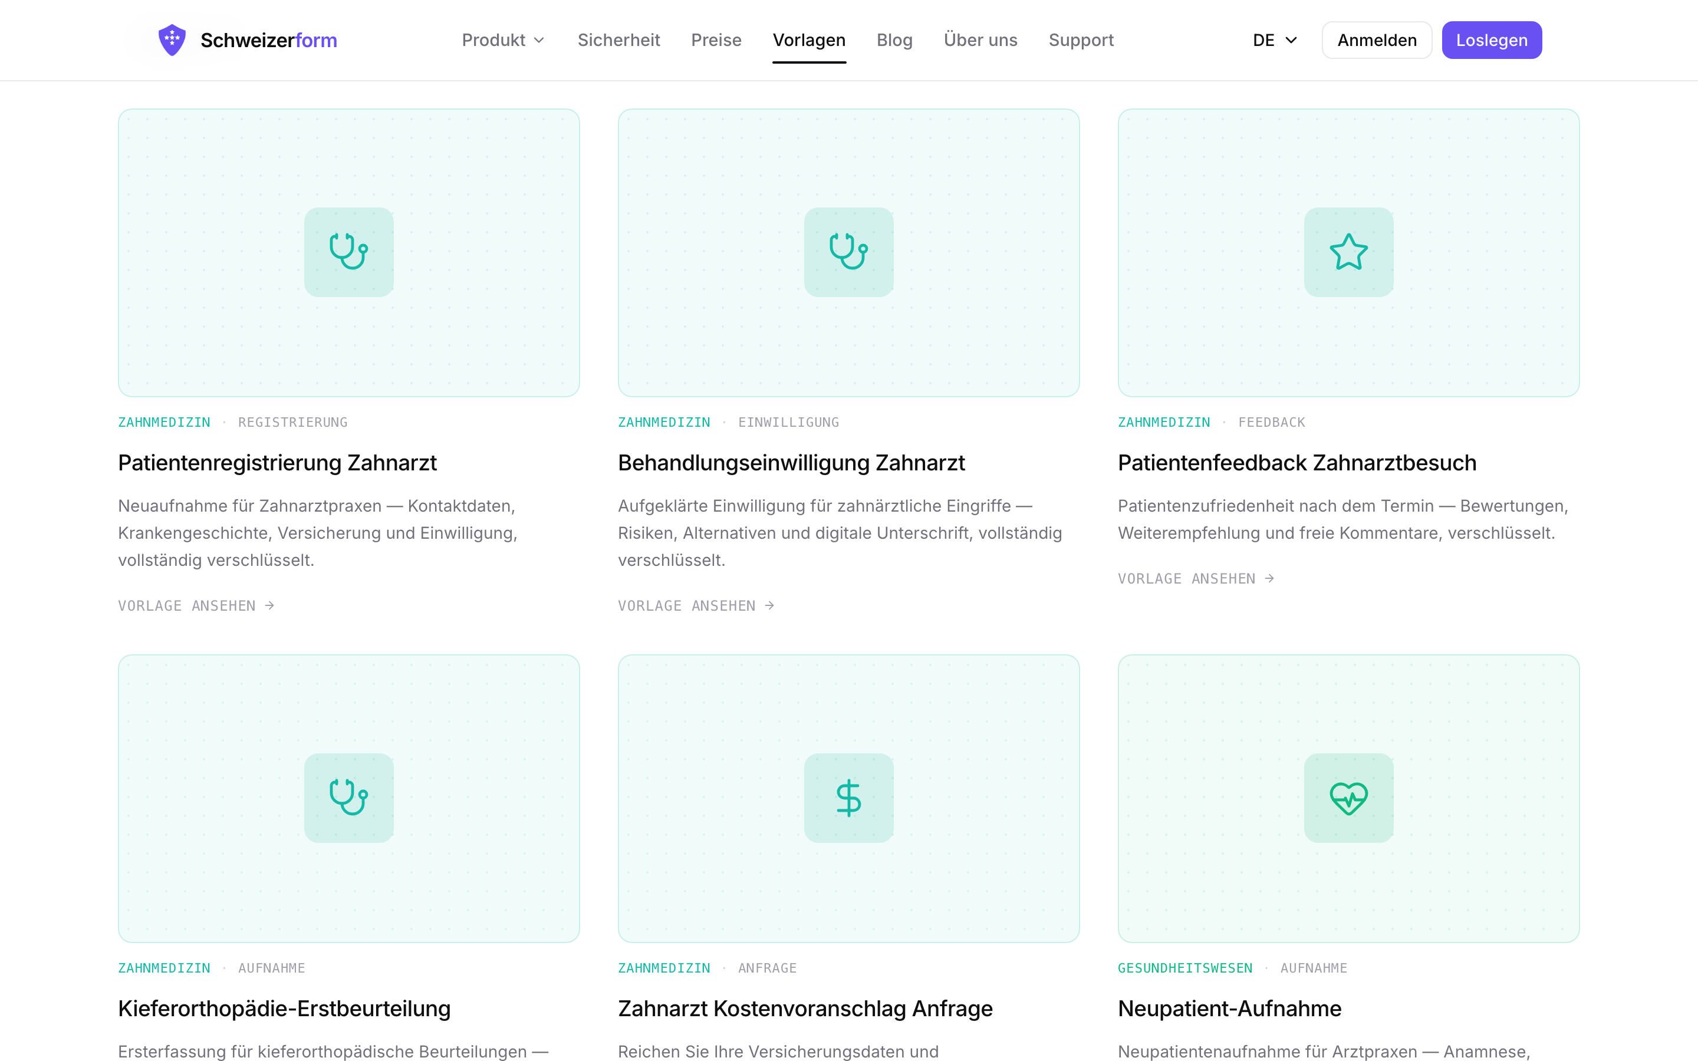1698x1061 pixels.
Task: Click the dollar icon for Zahnarzt Kostenvoranschlag
Action: pos(849,798)
